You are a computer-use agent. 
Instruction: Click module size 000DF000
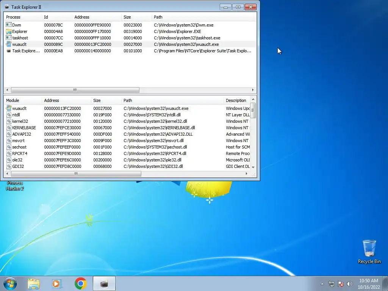point(102,134)
